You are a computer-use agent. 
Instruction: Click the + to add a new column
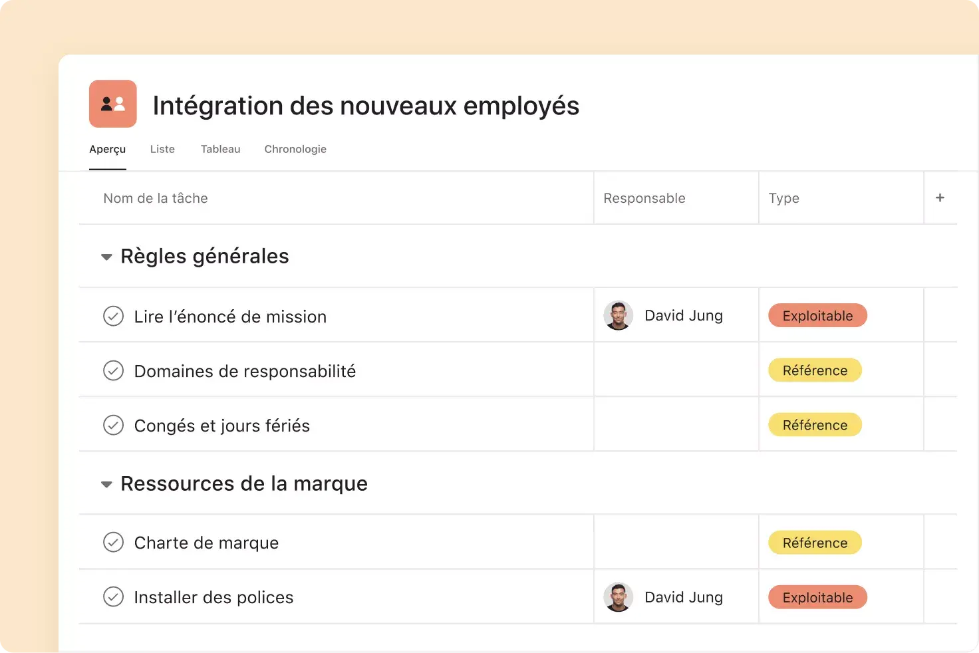tap(940, 197)
